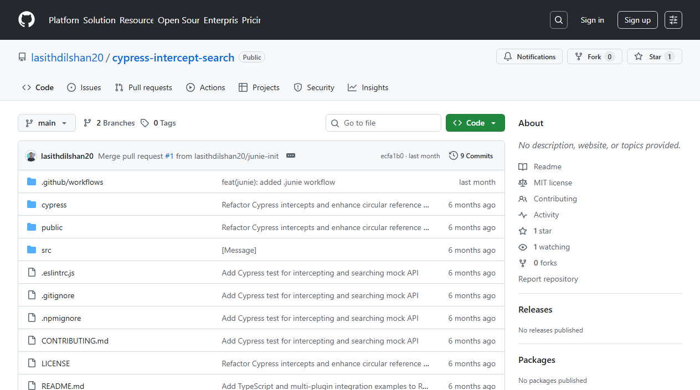
Task: Open the GitHub homepage via the logo
Action: click(x=27, y=20)
